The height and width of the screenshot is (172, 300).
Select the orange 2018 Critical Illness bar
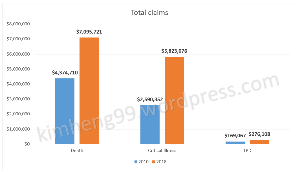tap(174, 100)
